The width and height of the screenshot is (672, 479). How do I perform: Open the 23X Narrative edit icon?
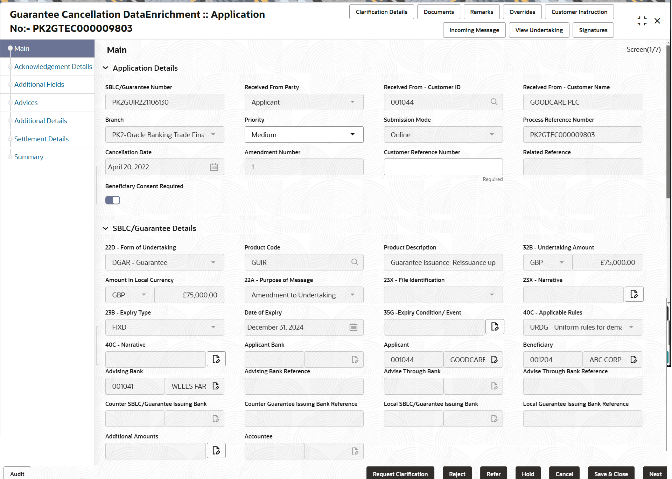pyautogui.click(x=634, y=294)
